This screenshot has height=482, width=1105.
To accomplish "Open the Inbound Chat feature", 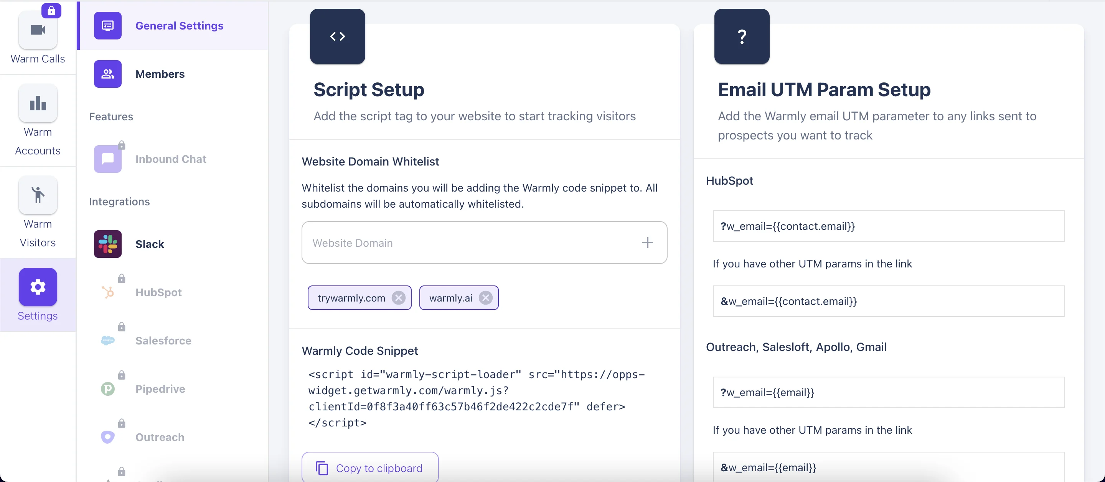I will (172, 159).
